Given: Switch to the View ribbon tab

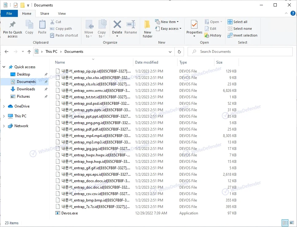Looking at the screenshot, I should (x=62, y=14).
